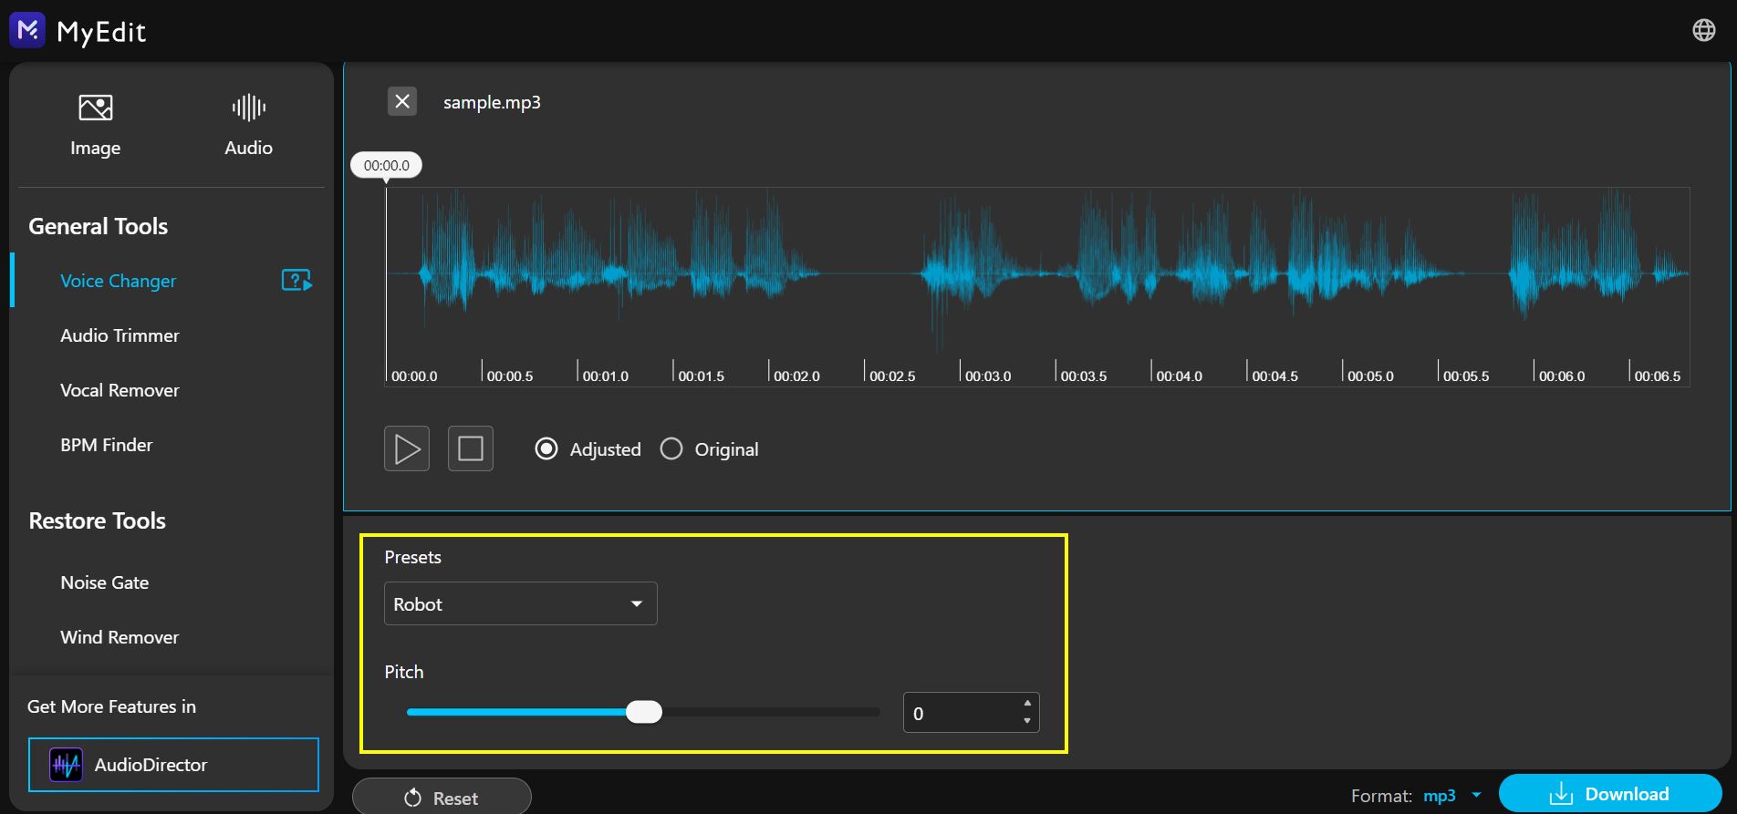
Task: Open the language globe menu
Action: (1703, 30)
